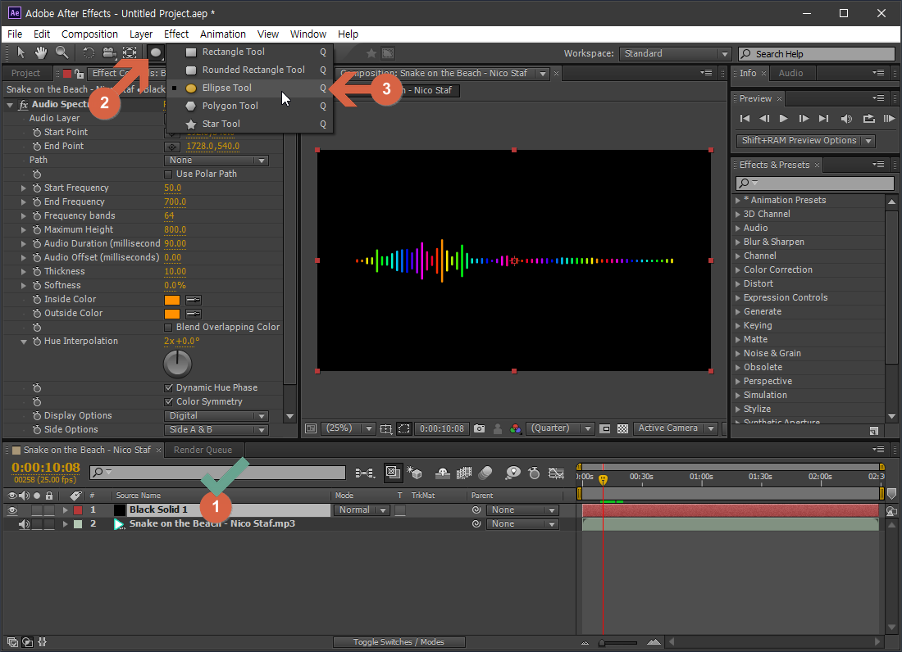This screenshot has width=902, height=652.
Task: Choose Polygon Tool from shape flyout
Action: pyautogui.click(x=250, y=106)
